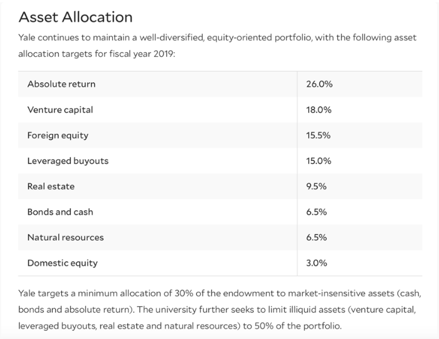
Task: Select the Foreign equity row label
Action: coord(58,136)
